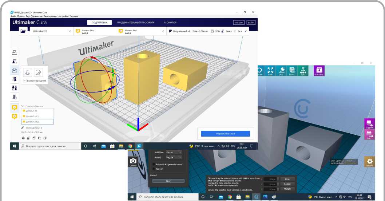This screenshot has width=385, height=201.
Task: Switch to ПРЕДВАРИТЕЛЬНЫЙ ПРОСМОТР tab
Action: point(136,22)
